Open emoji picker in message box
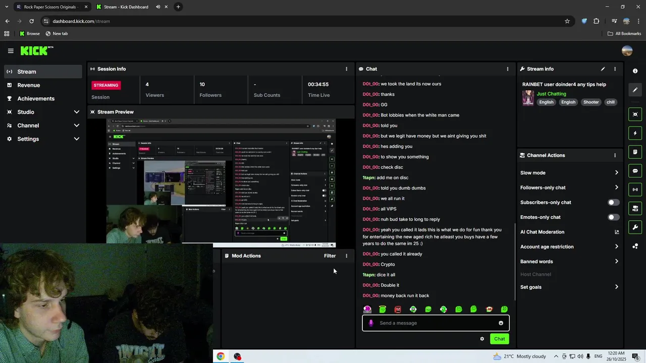Screen dimensions: 646x363 (x=501, y=323)
